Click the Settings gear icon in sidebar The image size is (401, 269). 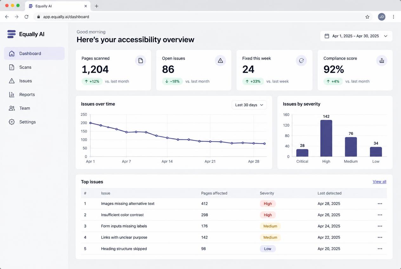click(12, 122)
